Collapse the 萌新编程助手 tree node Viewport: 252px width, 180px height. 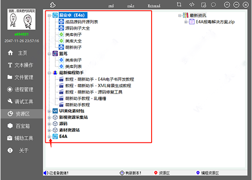pos(49,73)
